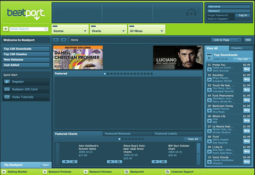
Task: Open the DJ Mixes dropdown
Action: pos(147,29)
